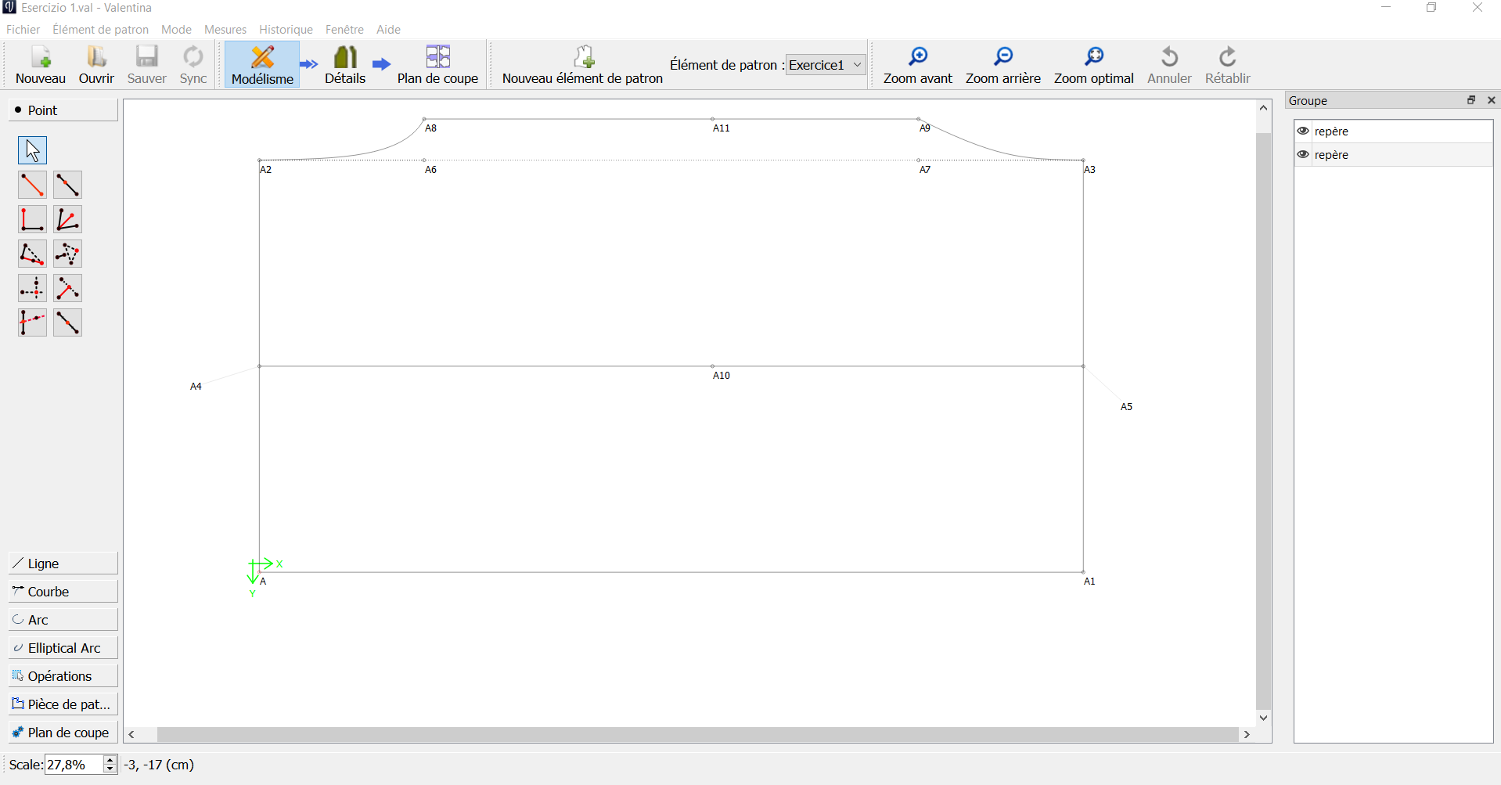1501x785 pixels.
Task: Open the Historique menu
Action: [x=286, y=30]
